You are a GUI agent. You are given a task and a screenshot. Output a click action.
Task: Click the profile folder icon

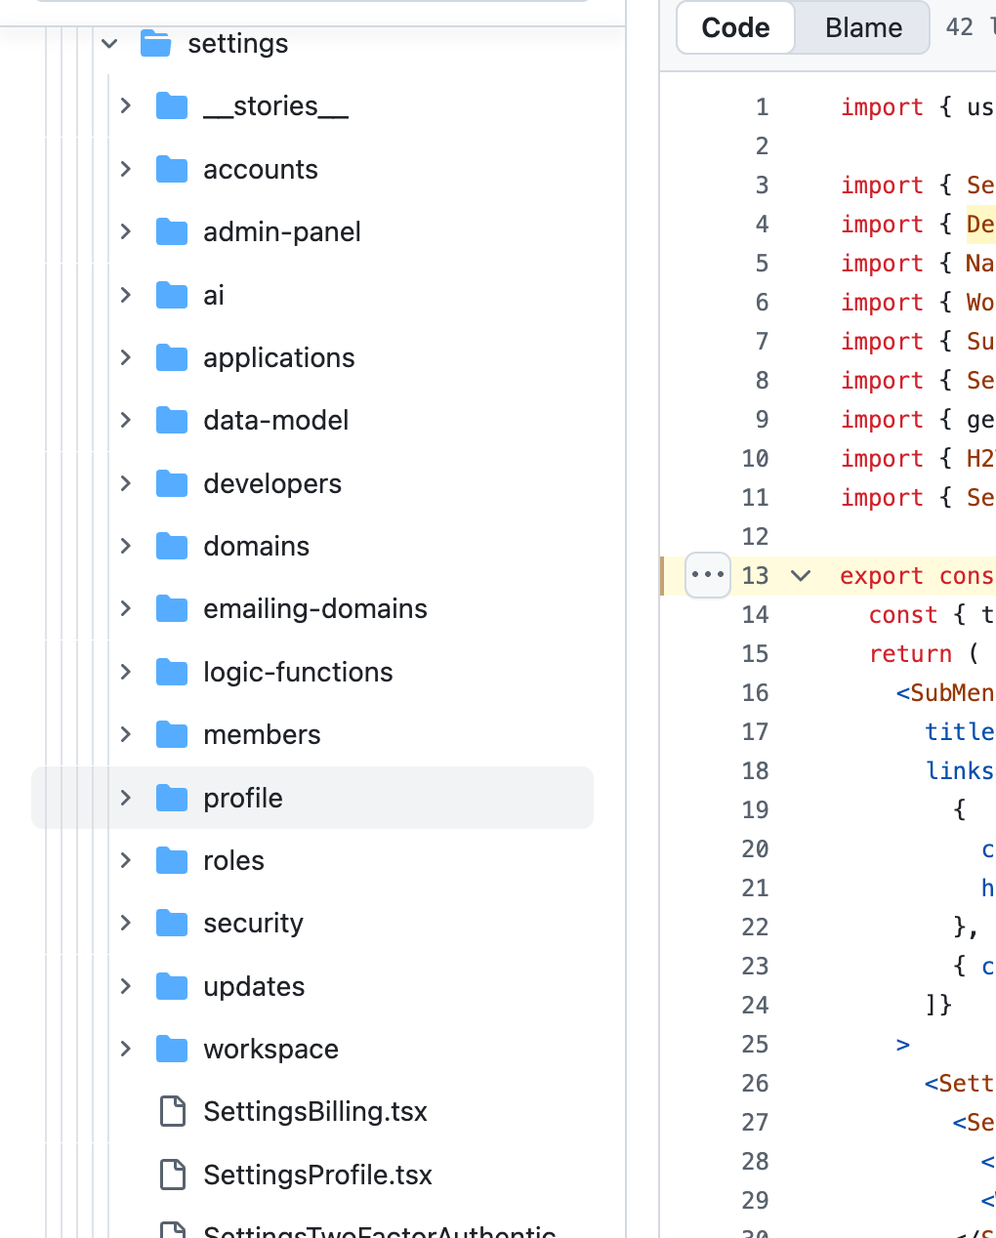point(172,798)
